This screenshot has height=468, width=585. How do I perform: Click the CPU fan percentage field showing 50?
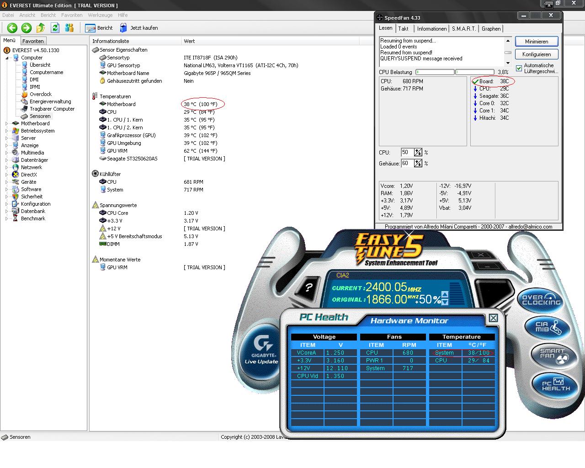click(408, 152)
